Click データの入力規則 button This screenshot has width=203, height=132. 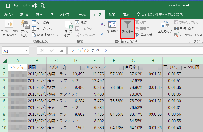(x=188, y=35)
